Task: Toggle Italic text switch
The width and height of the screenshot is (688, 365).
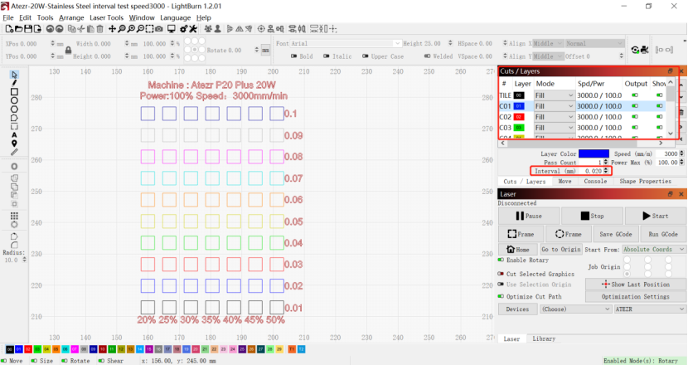Action: tap(327, 56)
